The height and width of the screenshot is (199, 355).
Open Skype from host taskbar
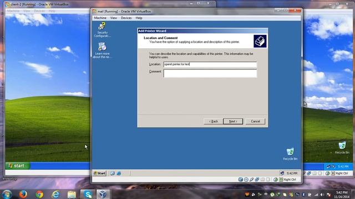(x=88, y=194)
